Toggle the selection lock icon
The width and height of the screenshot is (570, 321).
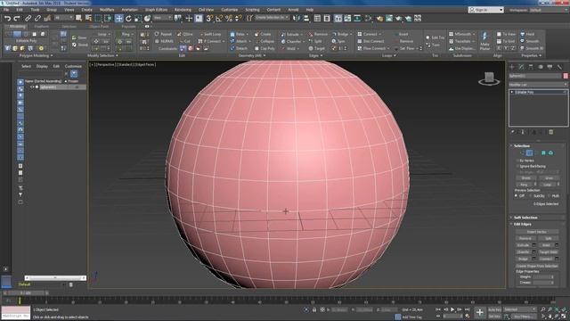(314, 309)
